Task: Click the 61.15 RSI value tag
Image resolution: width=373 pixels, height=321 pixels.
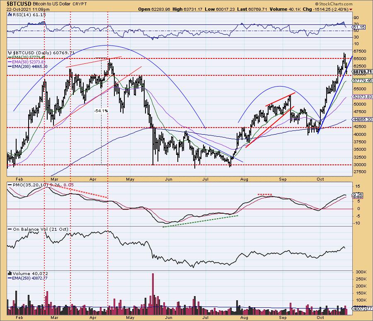Action: point(359,27)
